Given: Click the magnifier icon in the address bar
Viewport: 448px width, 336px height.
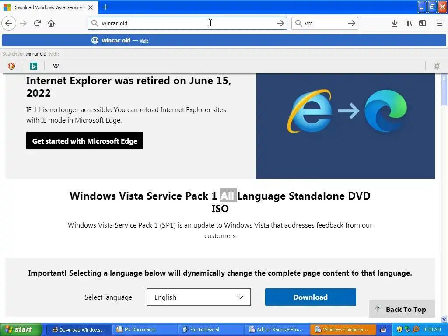Looking at the screenshot, I should pyautogui.click(x=94, y=23).
